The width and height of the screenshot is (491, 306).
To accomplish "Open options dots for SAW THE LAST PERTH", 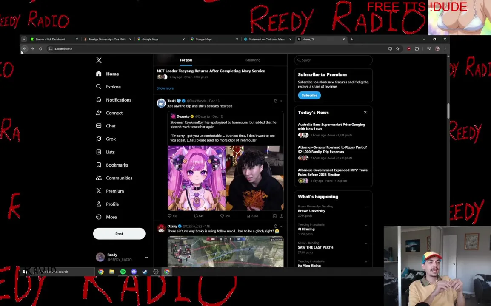I will (367, 244).
